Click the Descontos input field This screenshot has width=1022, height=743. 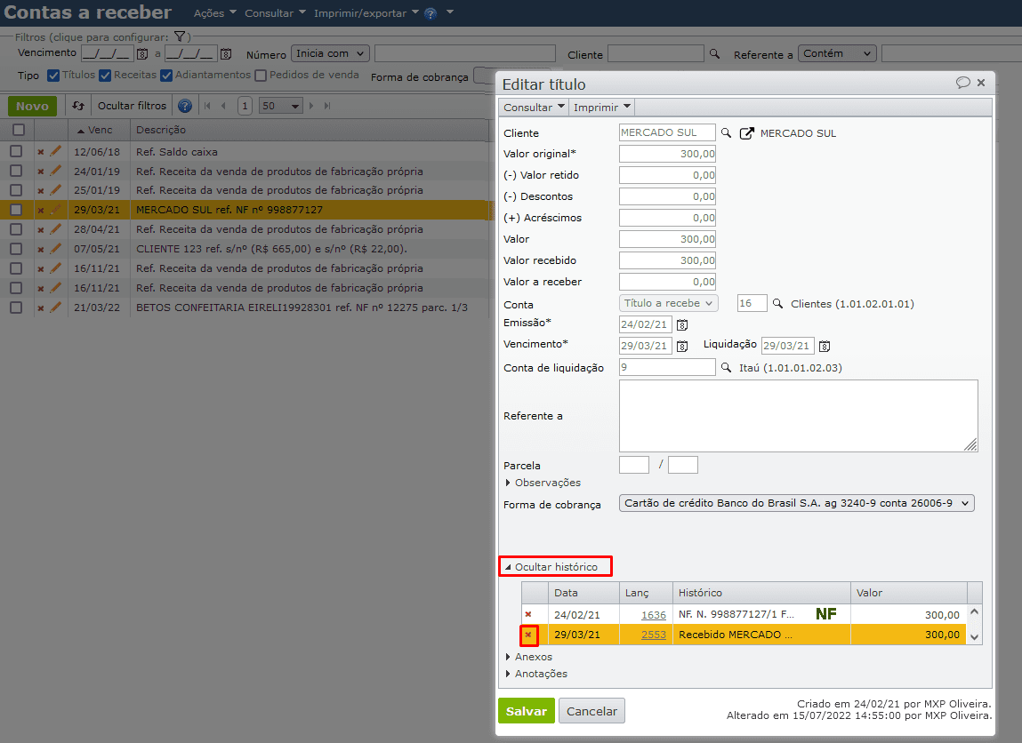[x=667, y=196]
